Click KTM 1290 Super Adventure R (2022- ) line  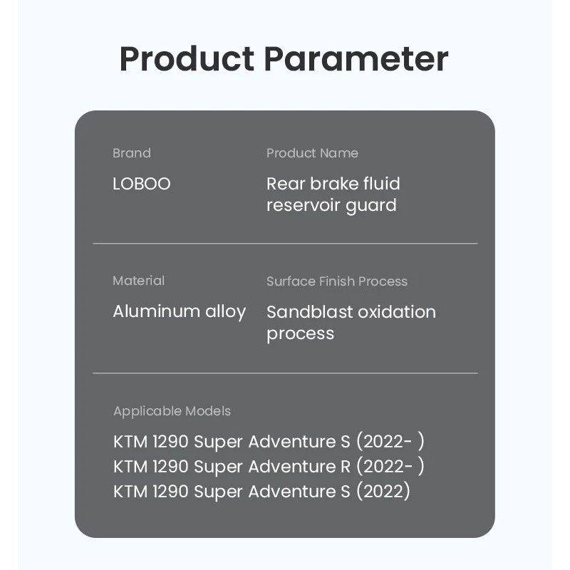coord(269,467)
